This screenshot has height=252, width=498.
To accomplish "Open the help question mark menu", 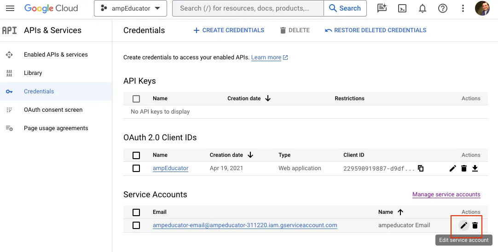I will click(442, 8).
